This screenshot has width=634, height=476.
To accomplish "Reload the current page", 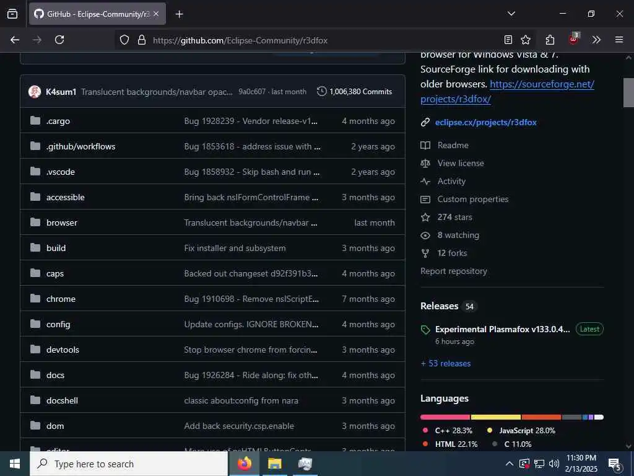I will pos(59,40).
